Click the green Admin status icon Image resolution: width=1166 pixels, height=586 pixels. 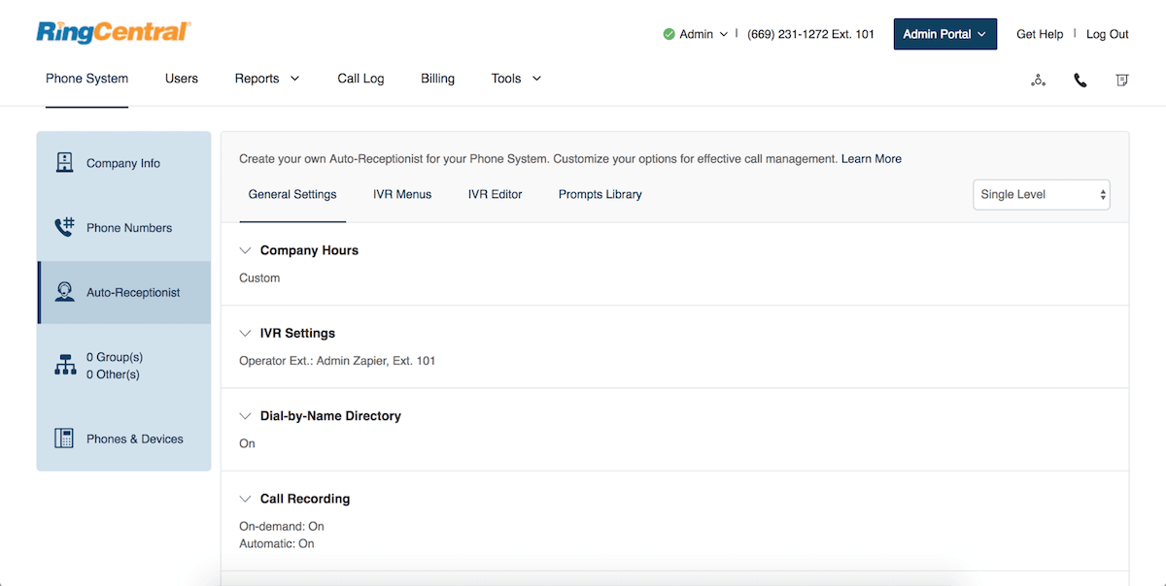(x=669, y=34)
